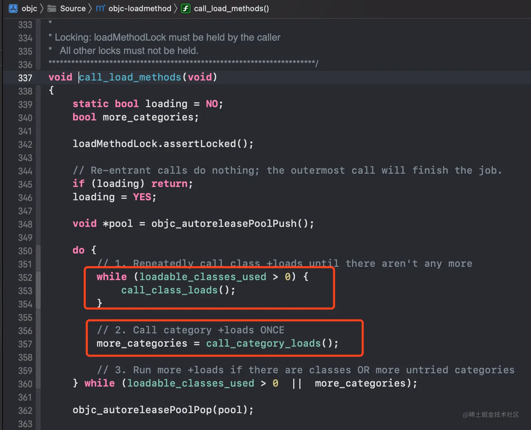
Task: Click call_class_loads() call on line 353
Action: click(178, 290)
